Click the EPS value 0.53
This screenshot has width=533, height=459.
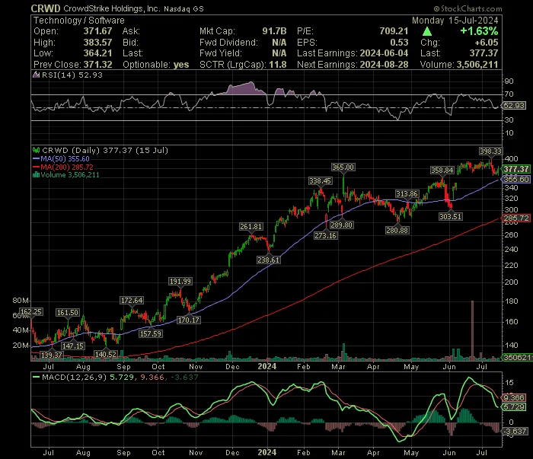click(x=399, y=43)
